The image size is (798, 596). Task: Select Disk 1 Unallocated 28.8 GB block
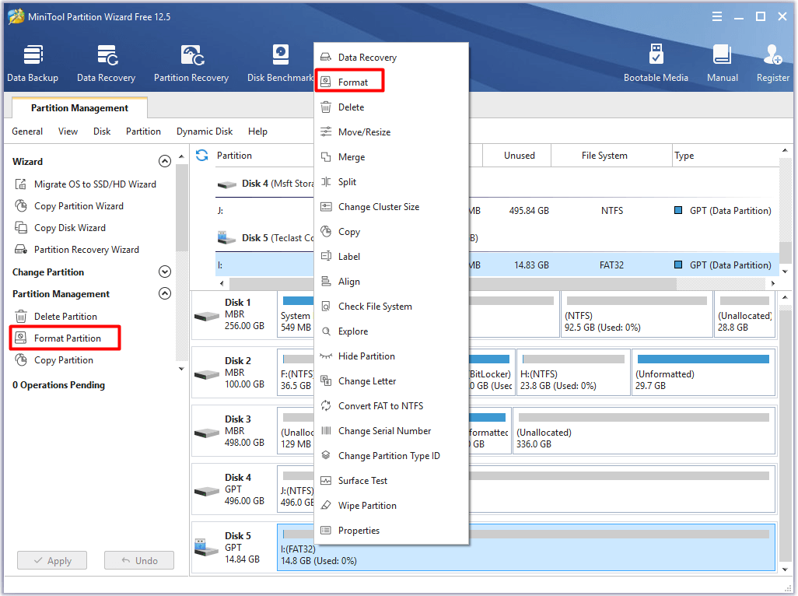coord(744,314)
